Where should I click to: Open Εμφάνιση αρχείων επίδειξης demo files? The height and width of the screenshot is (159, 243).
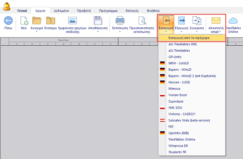(72, 21)
